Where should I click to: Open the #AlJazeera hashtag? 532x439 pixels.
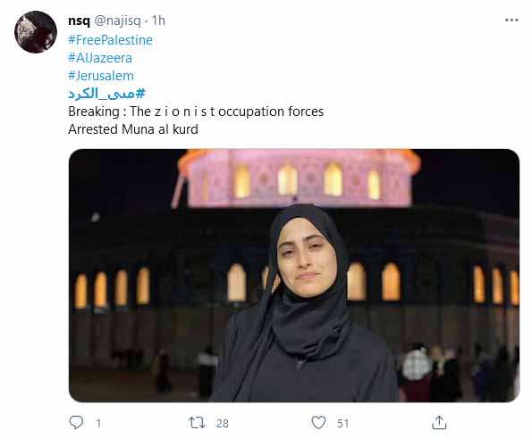pos(100,58)
